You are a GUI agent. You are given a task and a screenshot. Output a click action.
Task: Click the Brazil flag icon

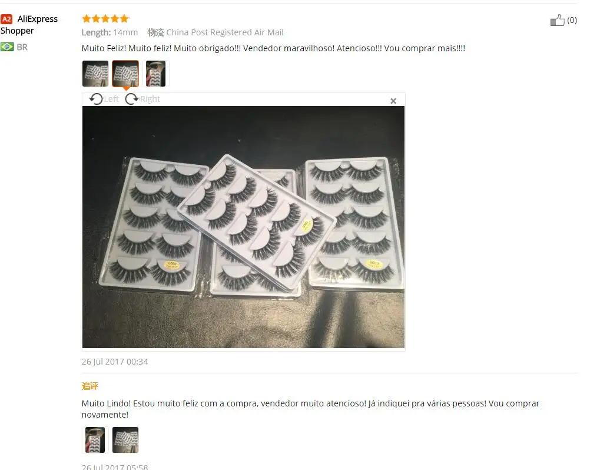point(7,47)
